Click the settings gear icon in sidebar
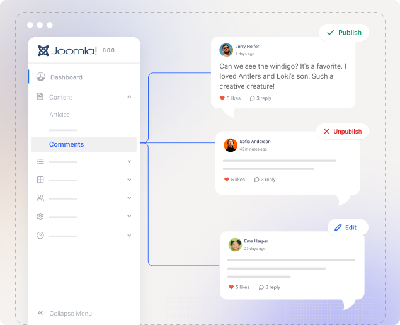The height and width of the screenshot is (325, 400). [x=40, y=217]
